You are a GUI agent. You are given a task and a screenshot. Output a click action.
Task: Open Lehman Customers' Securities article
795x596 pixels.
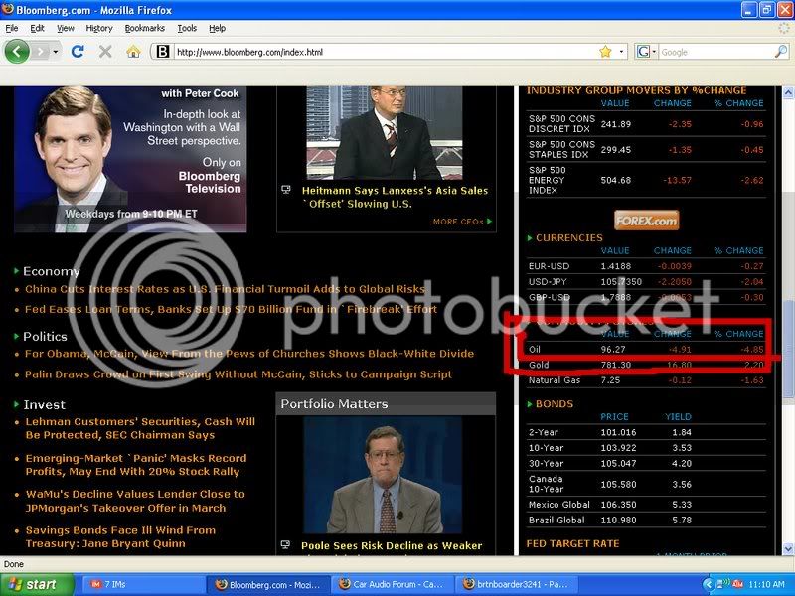pos(140,428)
